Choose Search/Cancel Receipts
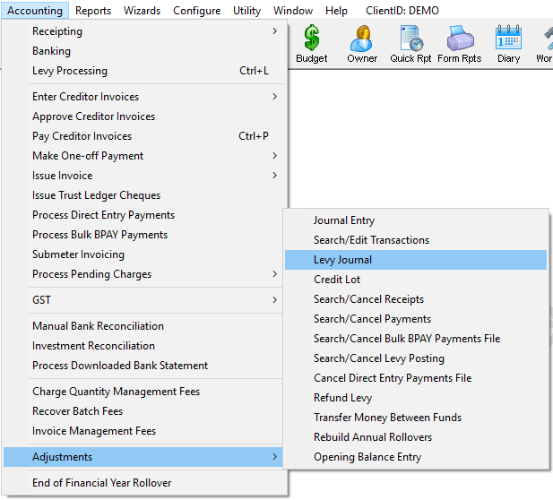The width and height of the screenshot is (553, 500). (416, 299)
